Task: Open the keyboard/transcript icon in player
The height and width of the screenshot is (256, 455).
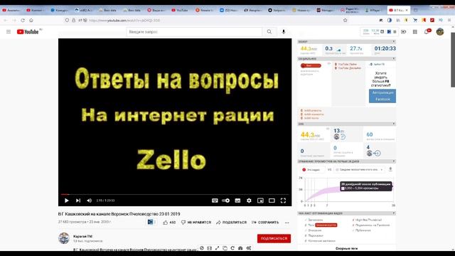Action: (215, 201)
